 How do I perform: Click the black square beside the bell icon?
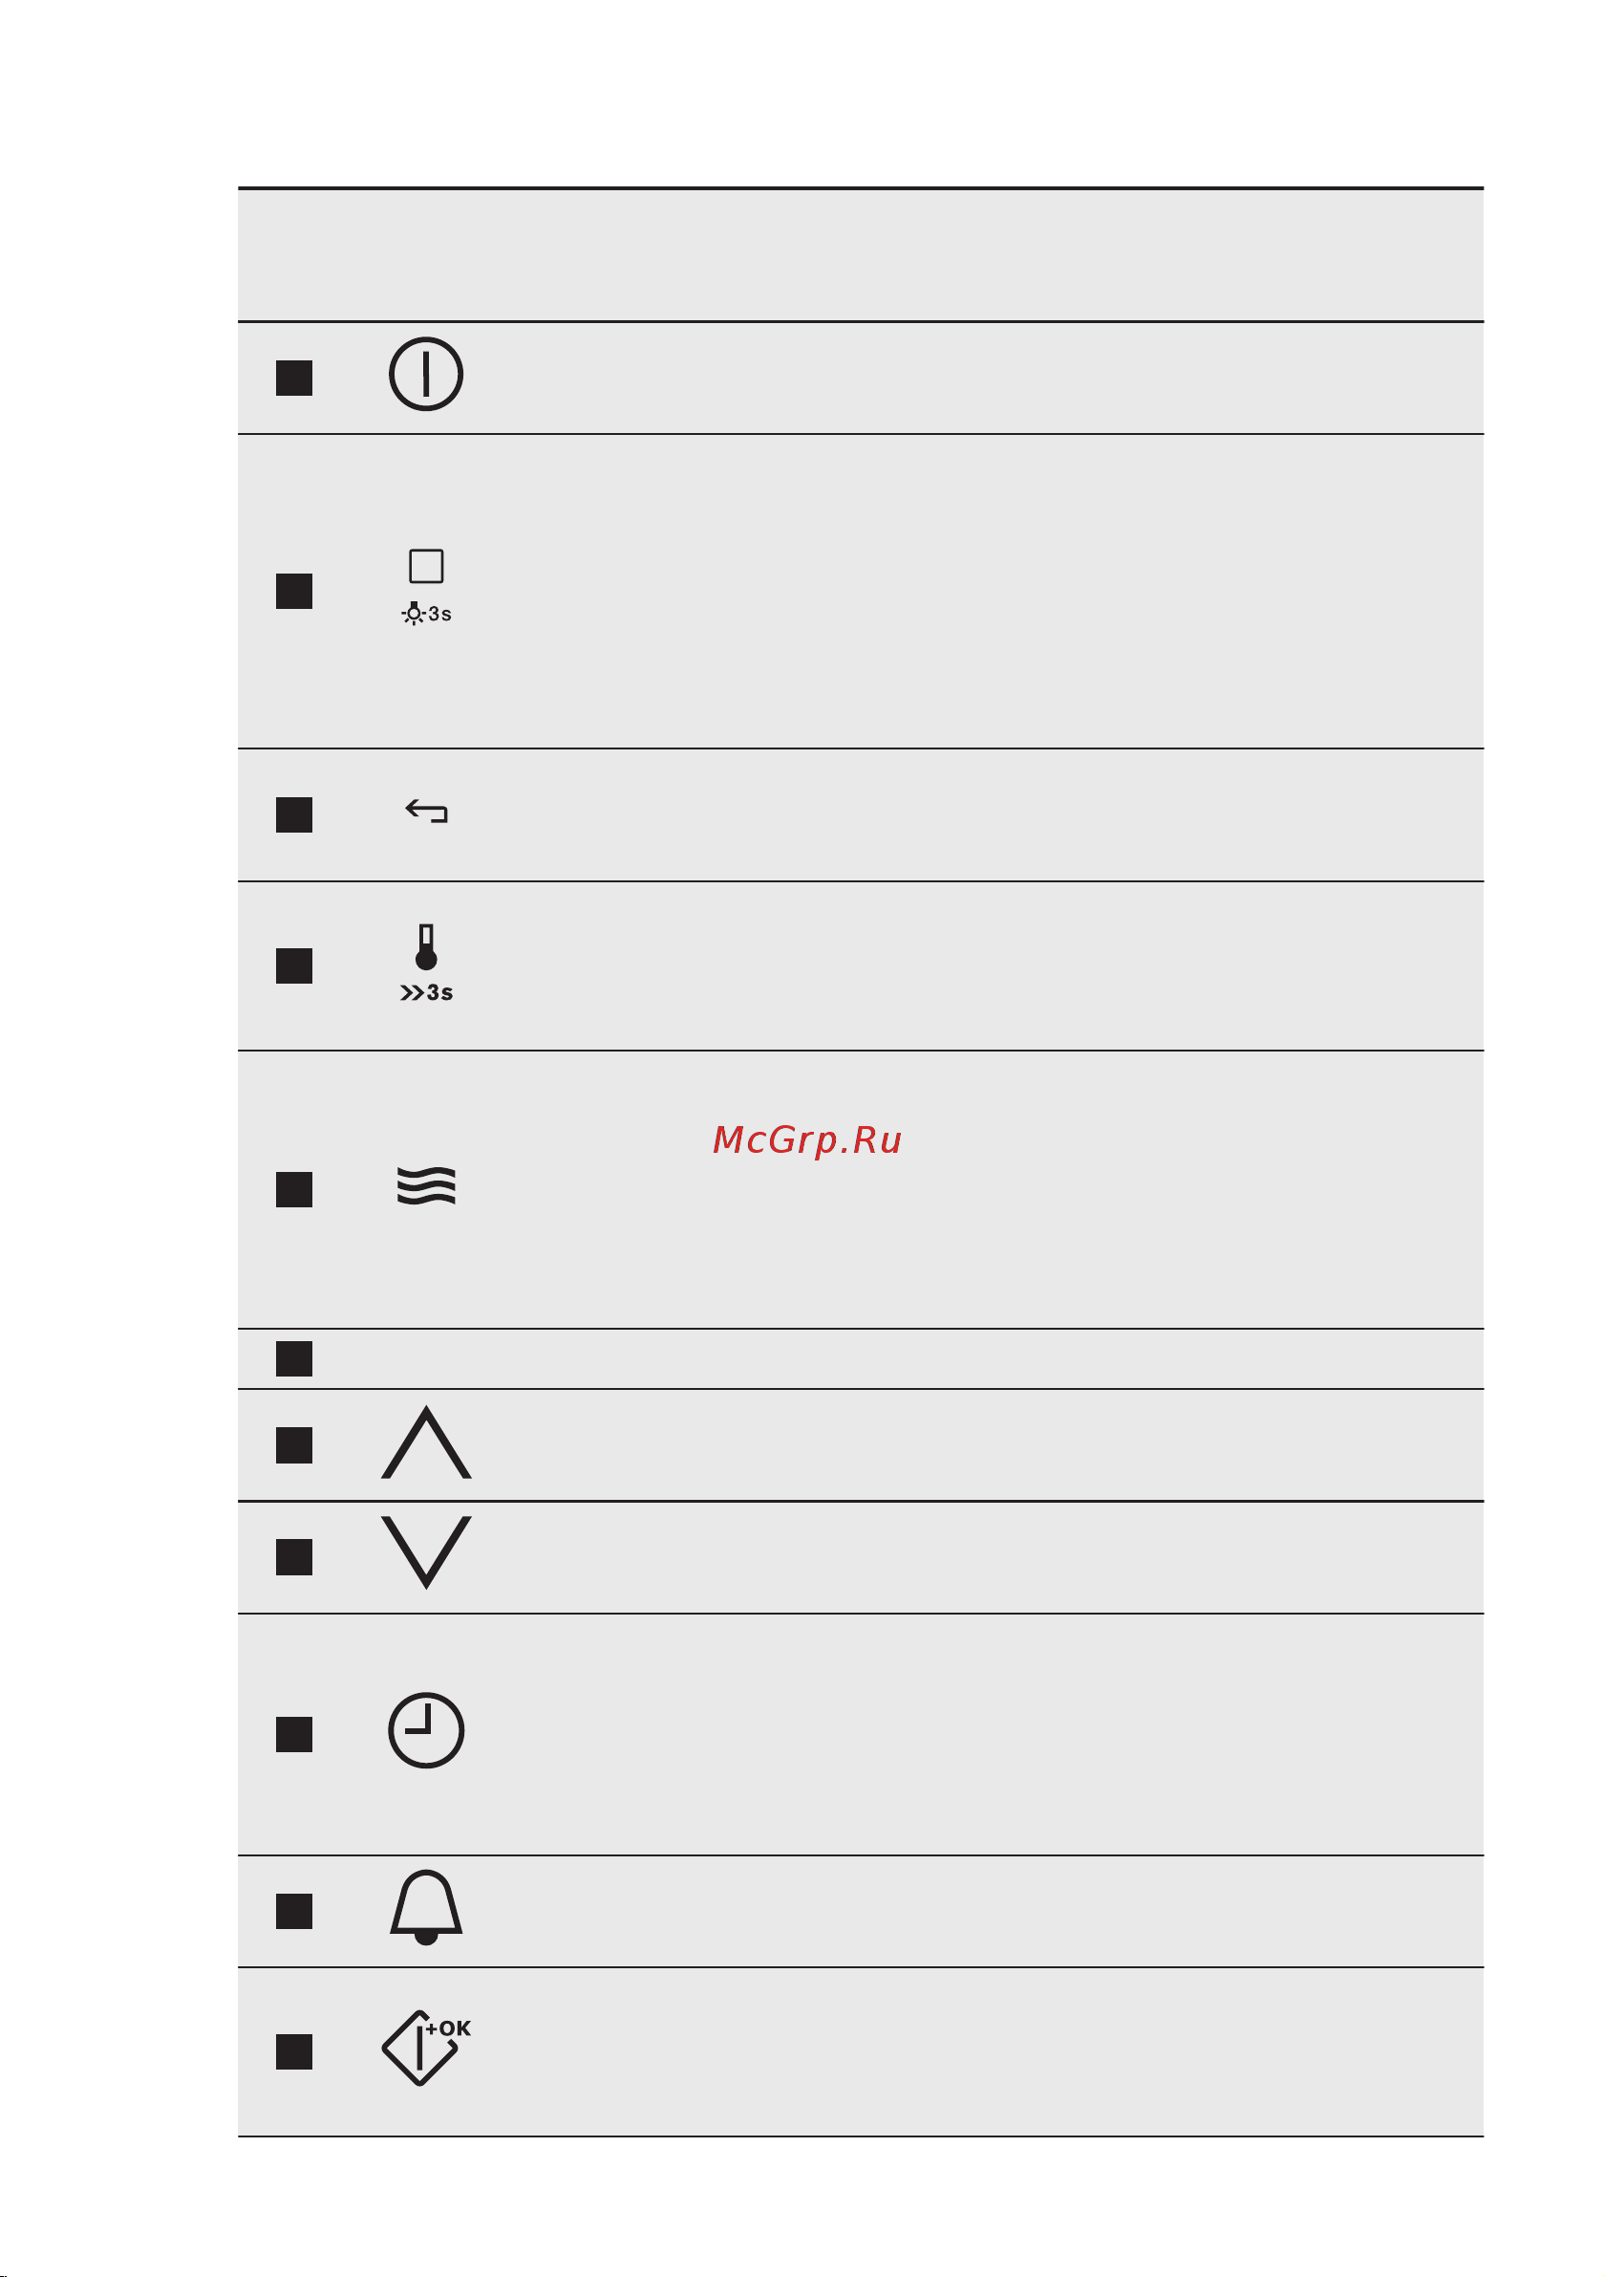[x=294, y=1911]
